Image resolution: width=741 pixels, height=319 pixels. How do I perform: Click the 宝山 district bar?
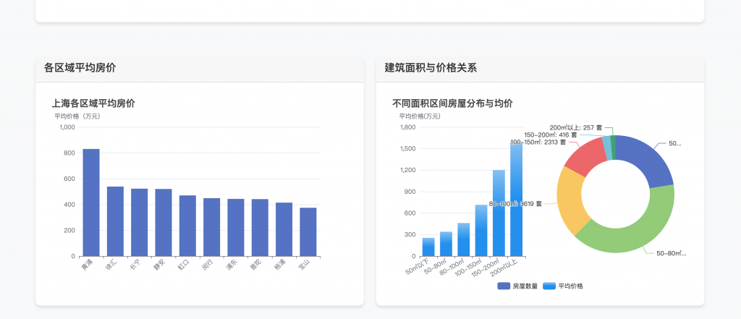(308, 232)
